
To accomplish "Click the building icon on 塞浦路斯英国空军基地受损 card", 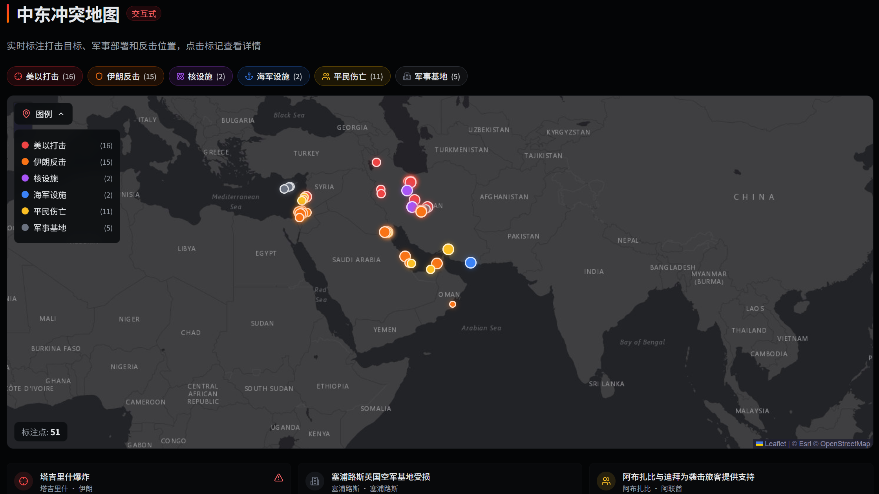I will [x=315, y=481].
